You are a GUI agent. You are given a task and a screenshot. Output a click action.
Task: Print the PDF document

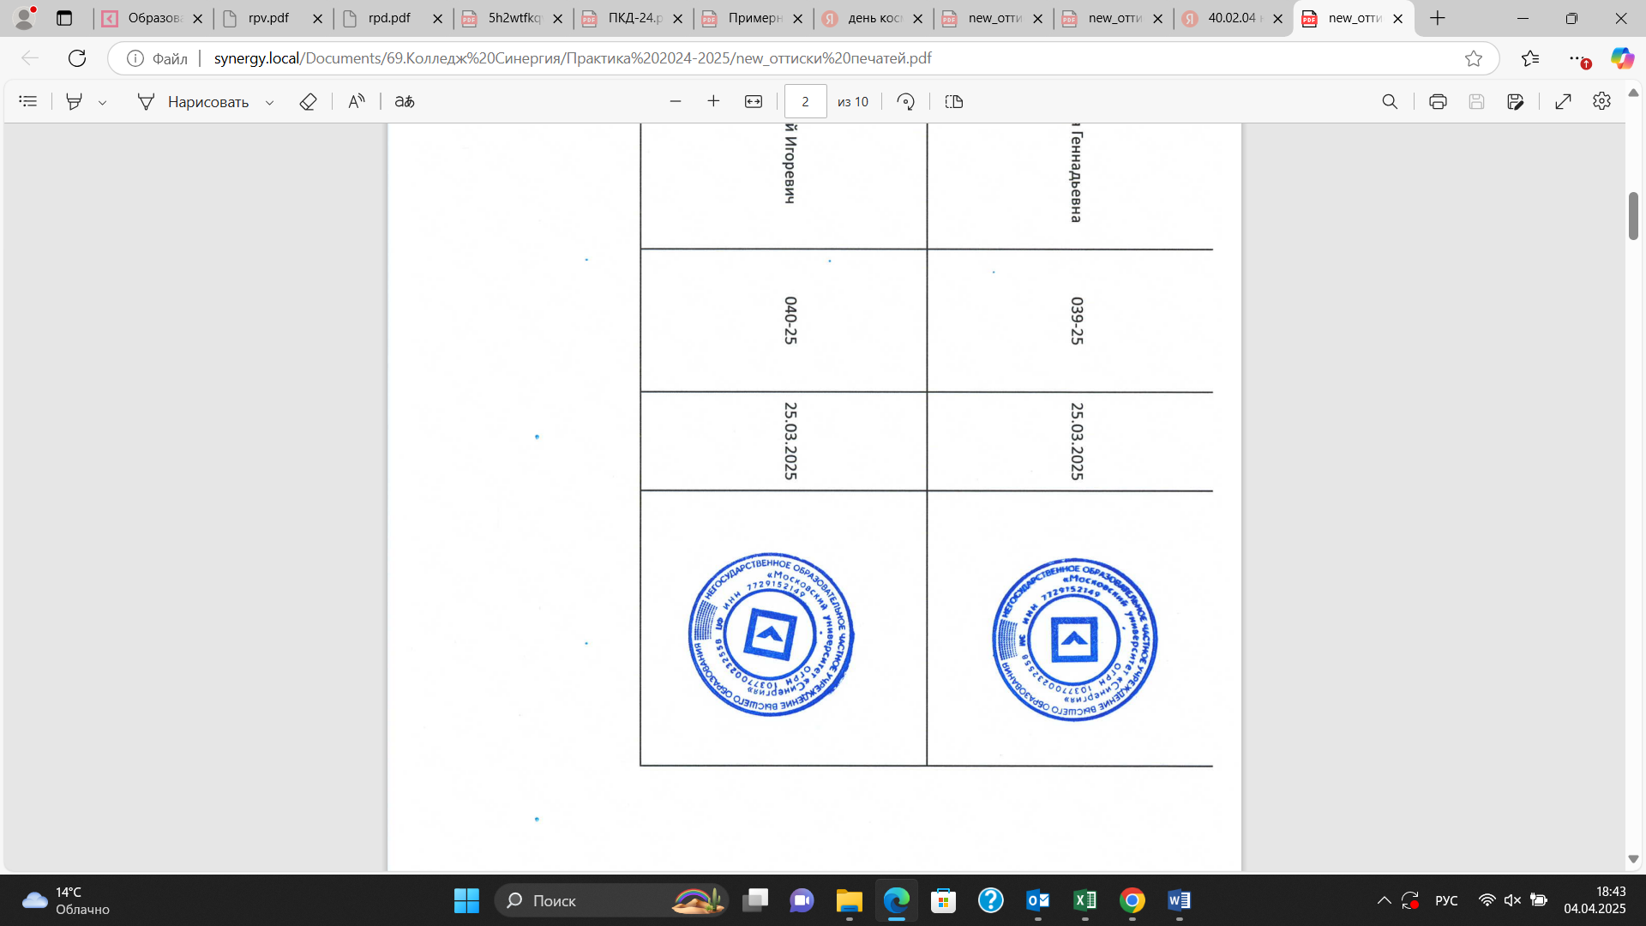click(x=1438, y=101)
